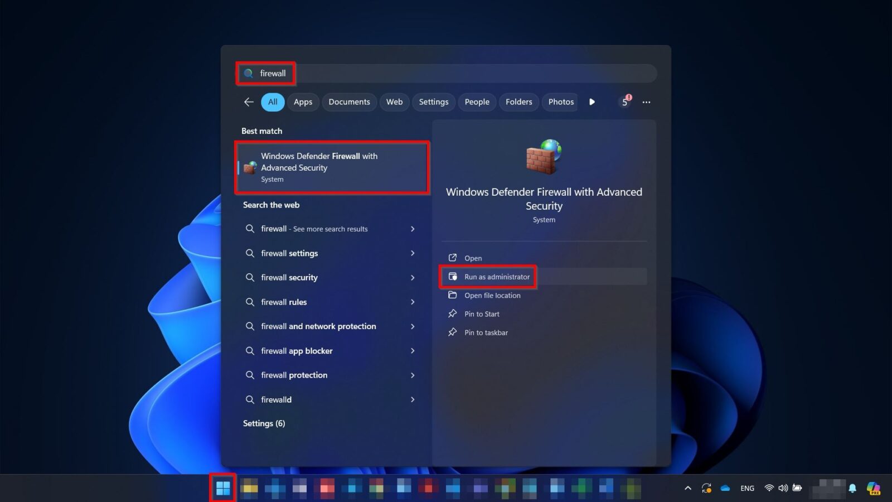Choose Run as administrator
Screen dimensions: 892x502
[497, 277]
